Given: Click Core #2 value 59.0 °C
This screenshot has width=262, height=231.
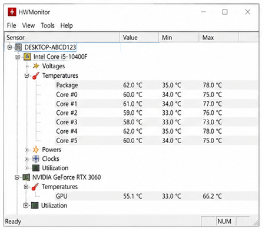Looking at the screenshot, I should (132, 113).
